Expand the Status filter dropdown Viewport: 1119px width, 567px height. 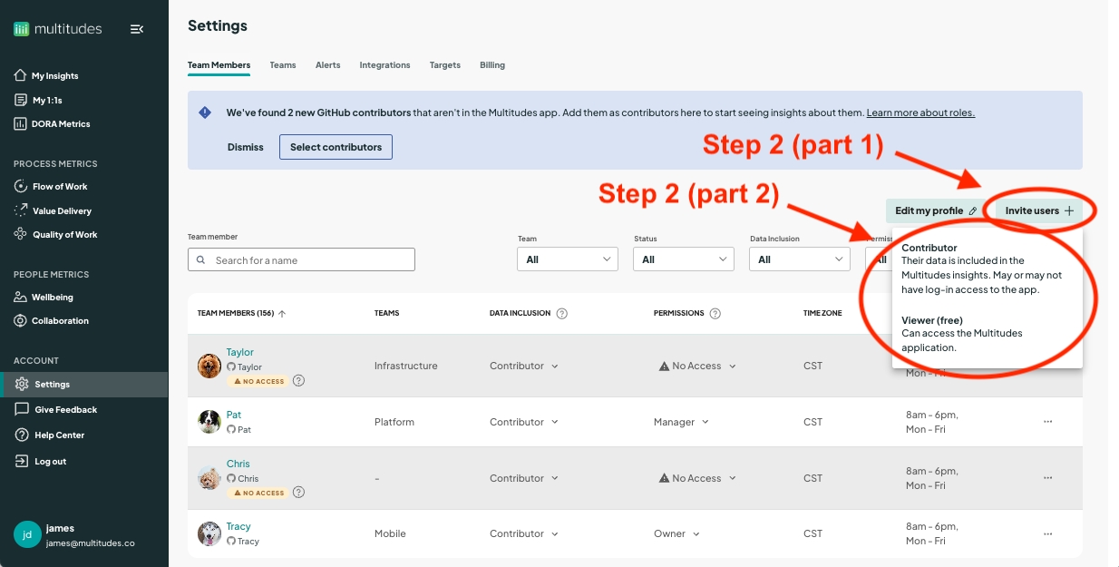tap(684, 259)
